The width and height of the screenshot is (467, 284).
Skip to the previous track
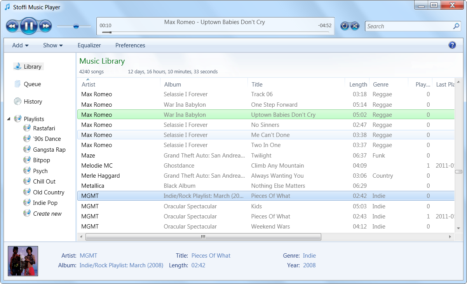(x=13, y=26)
